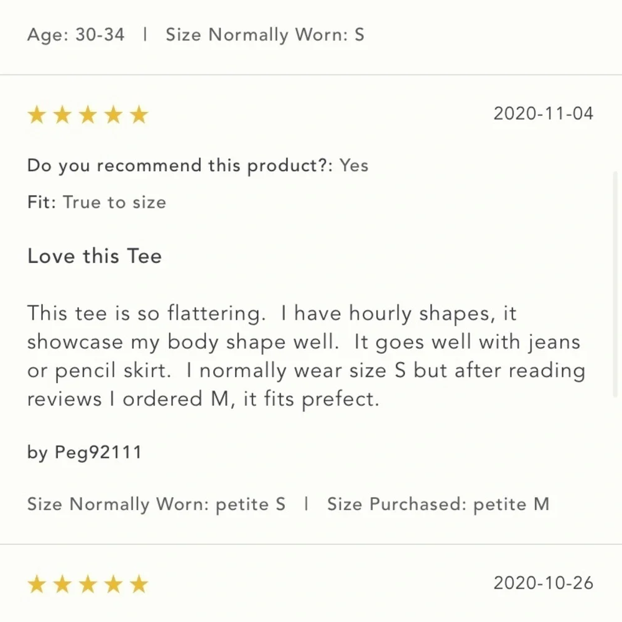Click the 2020-10-26 review date

[x=543, y=583]
